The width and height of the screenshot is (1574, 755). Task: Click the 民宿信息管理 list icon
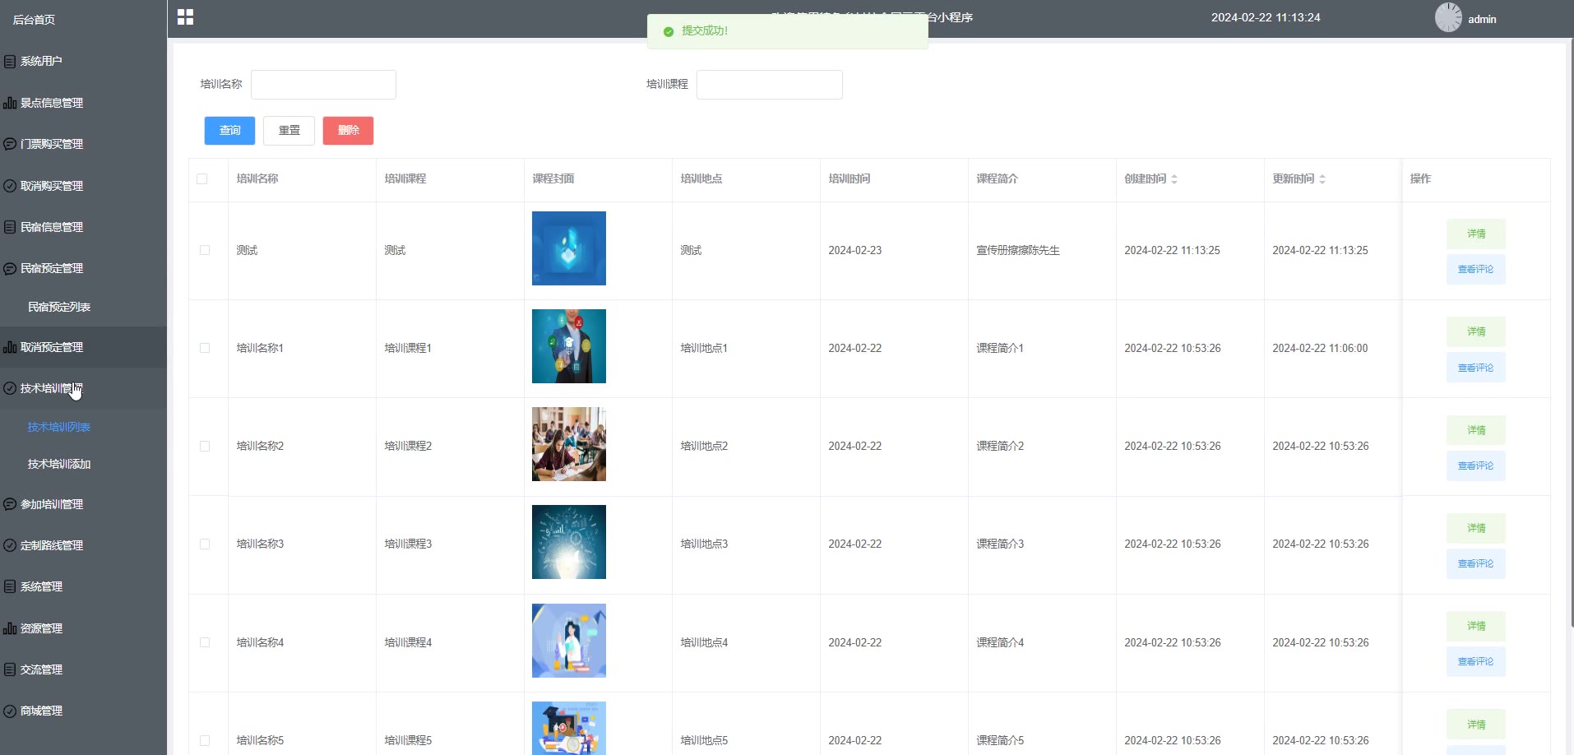(10, 227)
